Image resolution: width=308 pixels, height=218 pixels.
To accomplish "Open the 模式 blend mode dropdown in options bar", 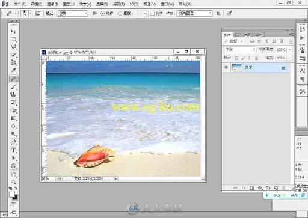I will 72,14.
